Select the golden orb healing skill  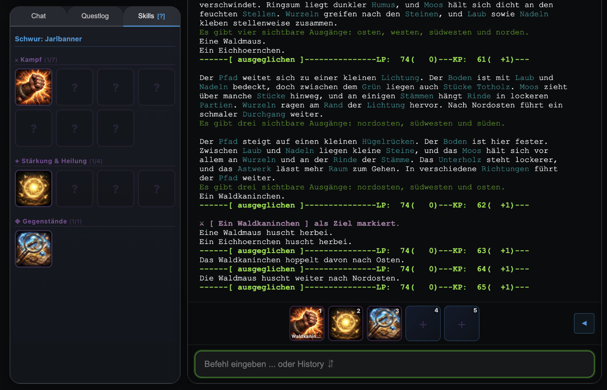click(x=34, y=188)
